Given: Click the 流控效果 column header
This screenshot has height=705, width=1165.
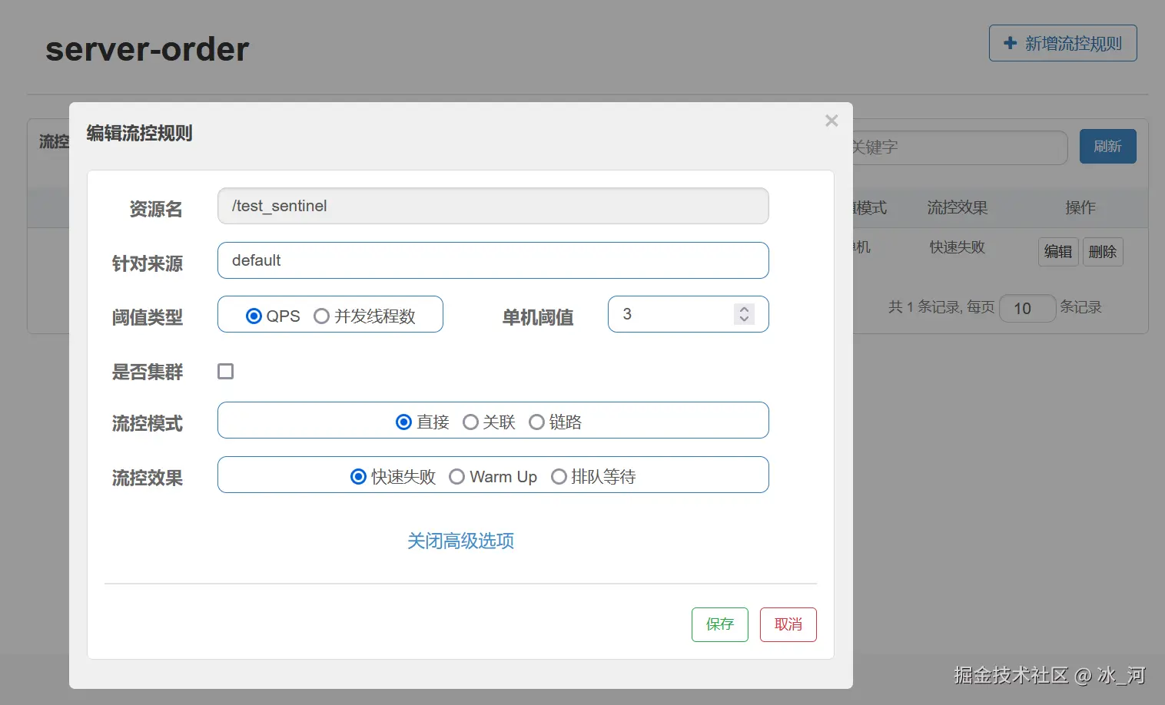Looking at the screenshot, I should (x=957, y=207).
